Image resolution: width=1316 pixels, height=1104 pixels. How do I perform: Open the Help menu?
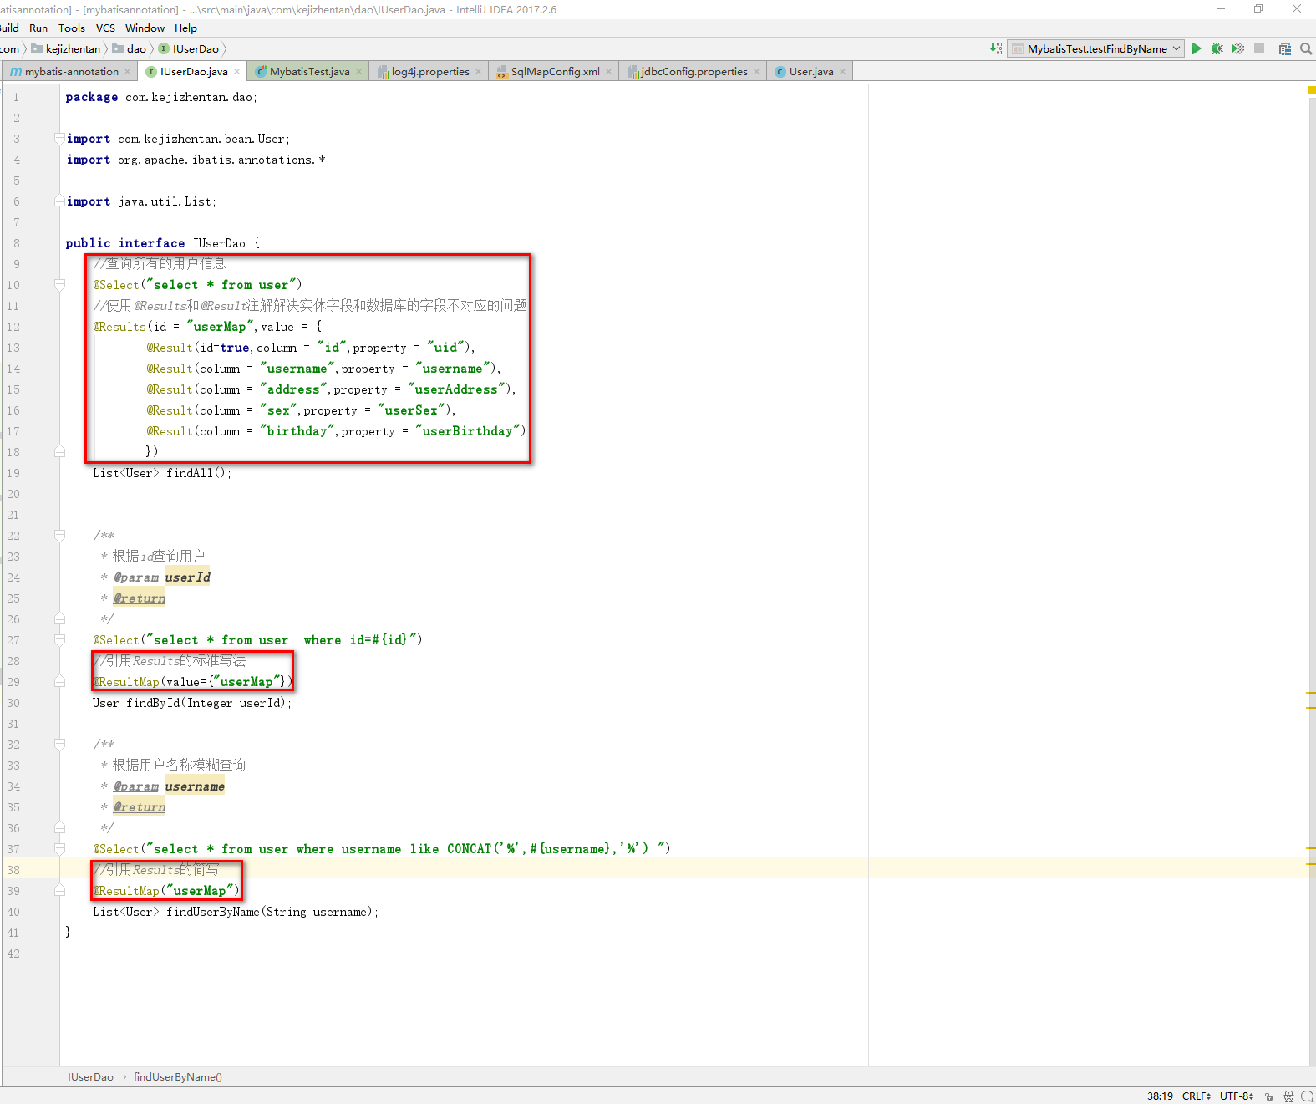(x=185, y=28)
